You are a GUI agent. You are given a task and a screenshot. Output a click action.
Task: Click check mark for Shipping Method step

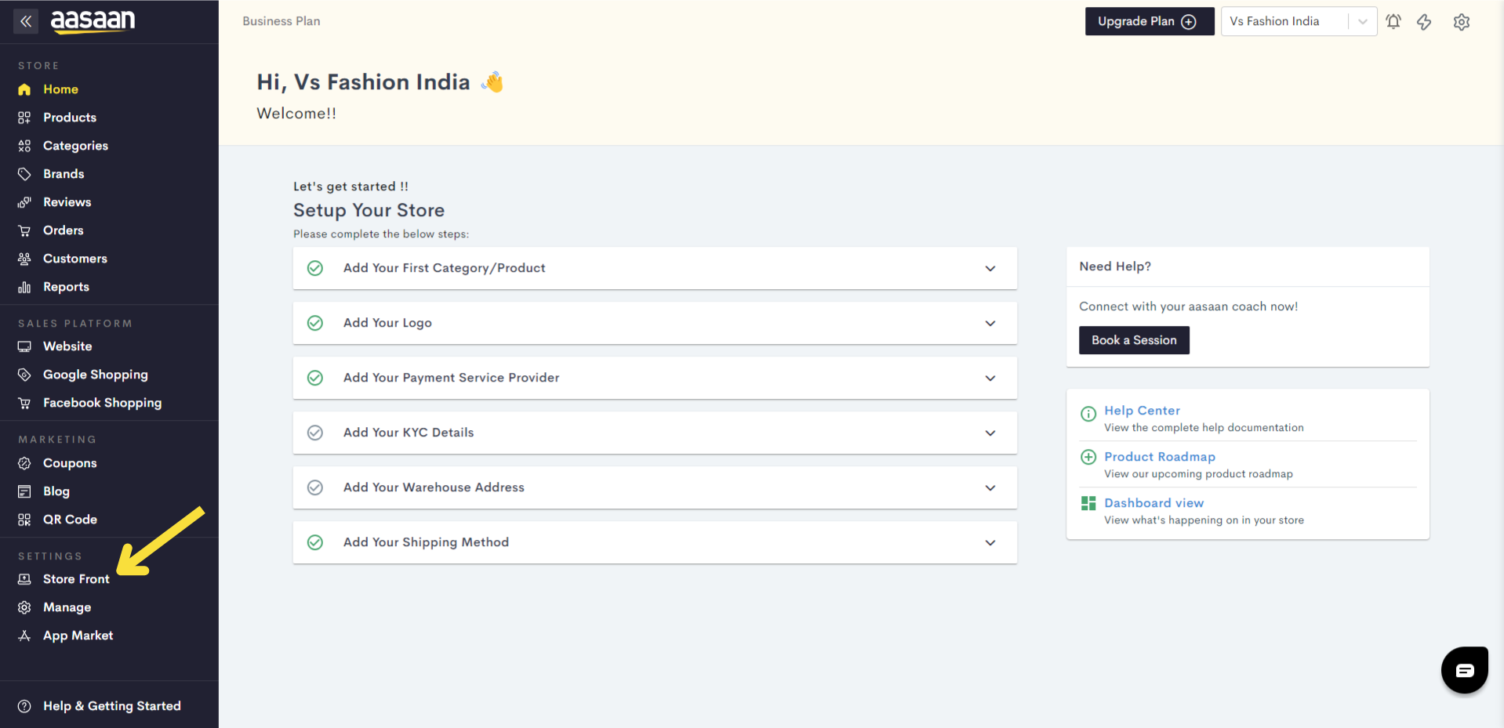point(315,542)
